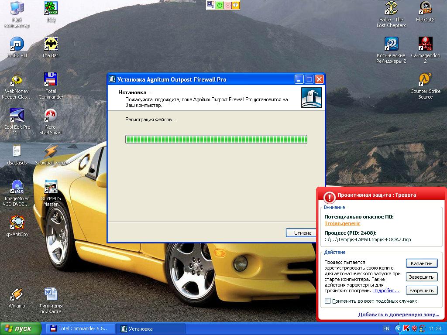Click the green installation progress bar
Screen dimensions: 447x335
(x=216, y=139)
